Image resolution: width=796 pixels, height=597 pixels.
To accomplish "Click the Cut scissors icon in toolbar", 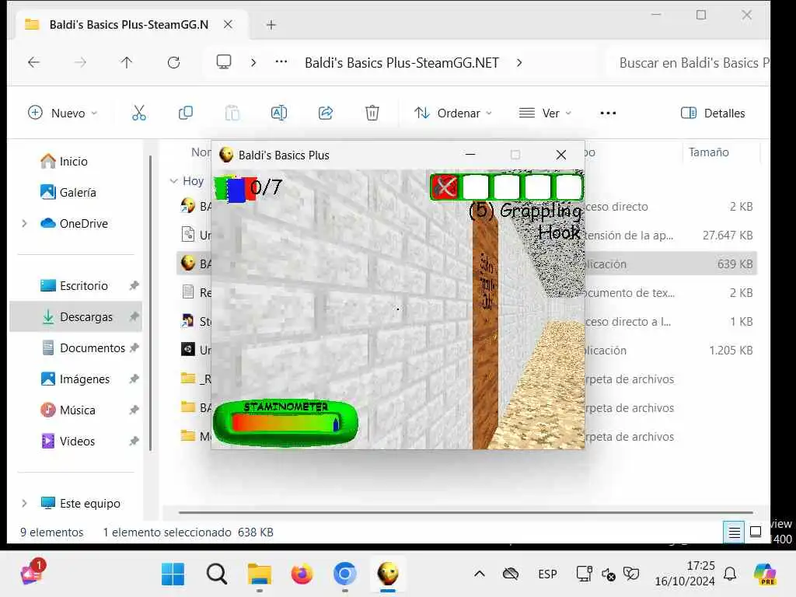I will 138,113.
